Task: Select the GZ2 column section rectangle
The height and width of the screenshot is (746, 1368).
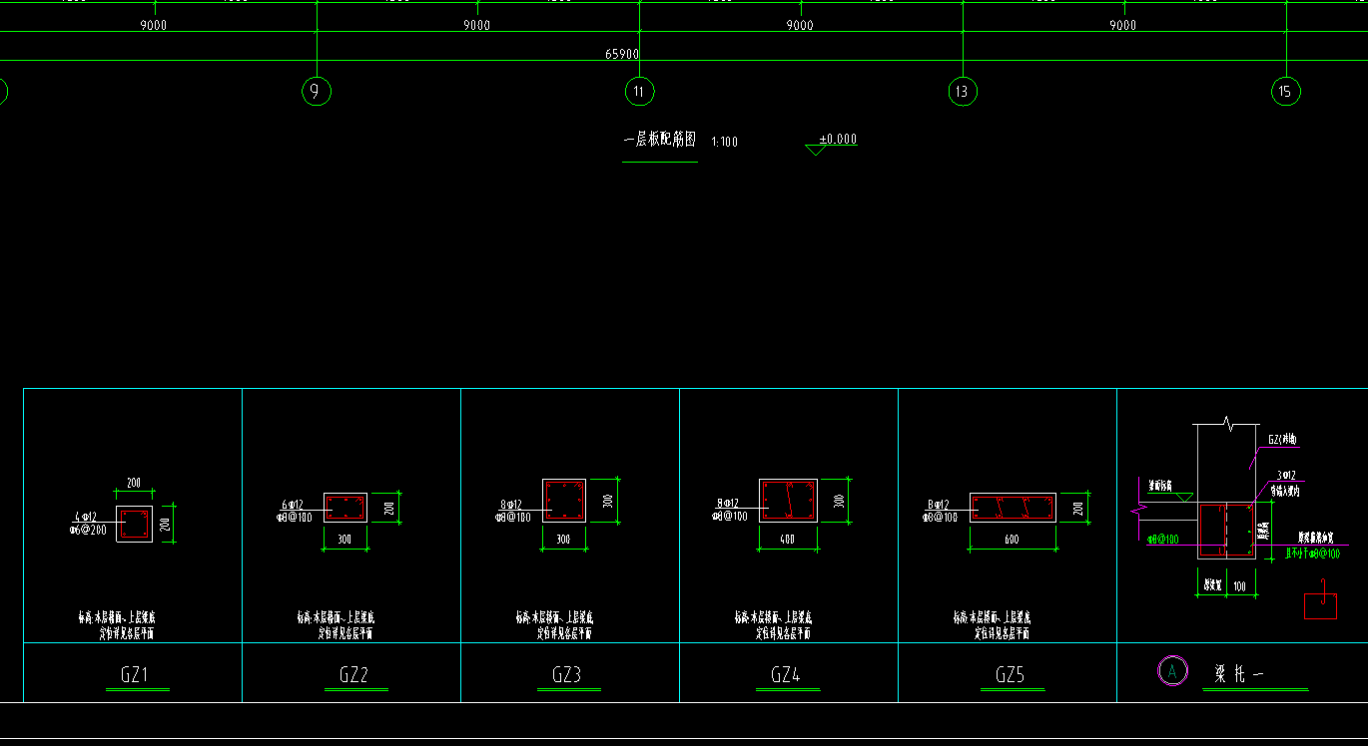Action: pyautogui.click(x=344, y=508)
